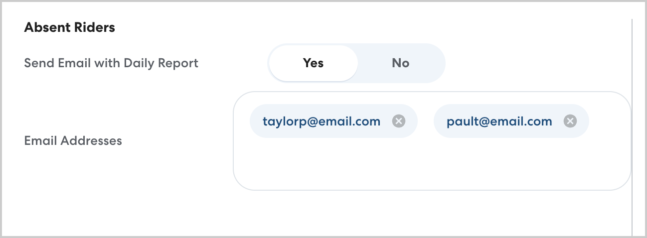Select the taylorp@email.com chip
Screen dimensions: 647x238
point(322,121)
